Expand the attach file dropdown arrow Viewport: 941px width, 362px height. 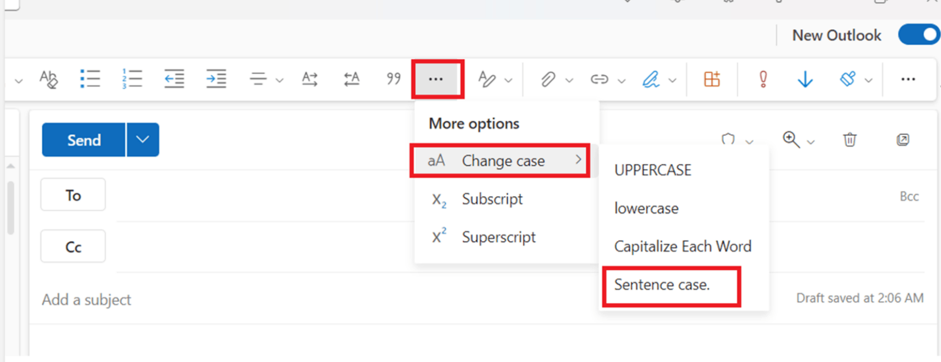pos(569,81)
